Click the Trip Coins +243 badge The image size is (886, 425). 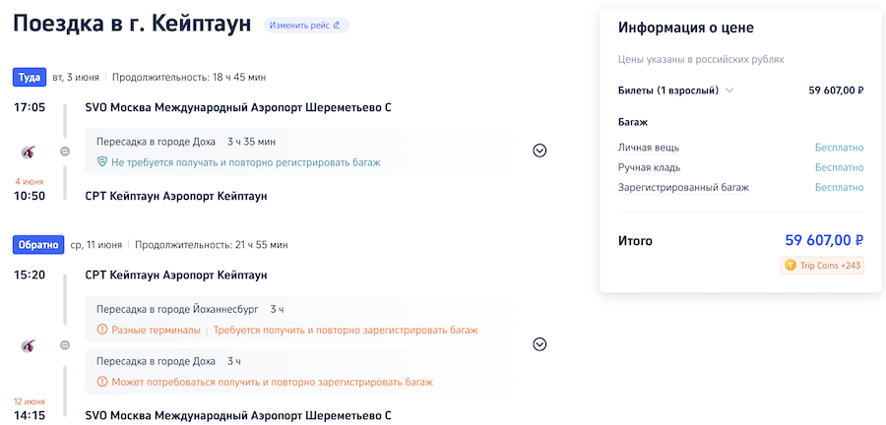pyautogui.click(x=822, y=266)
